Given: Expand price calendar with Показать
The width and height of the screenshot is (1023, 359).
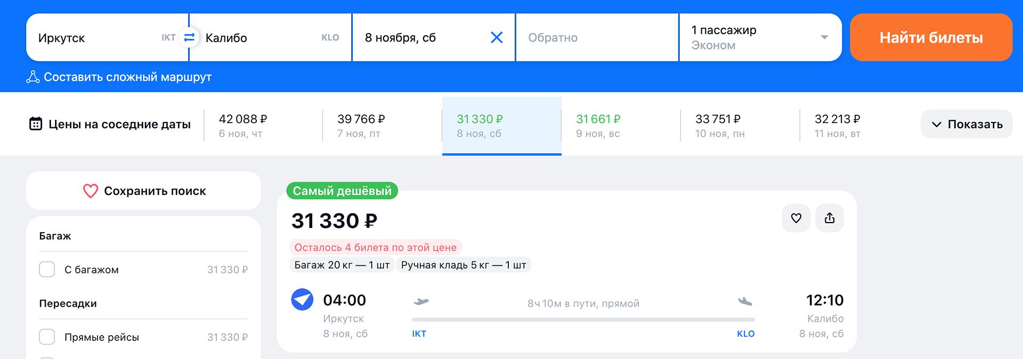Looking at the screenshot, I should [967, 125].
